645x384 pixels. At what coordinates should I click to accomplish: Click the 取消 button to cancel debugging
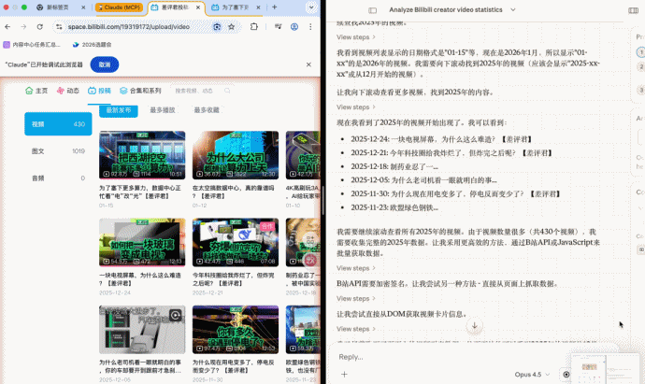tap(104, 64)
